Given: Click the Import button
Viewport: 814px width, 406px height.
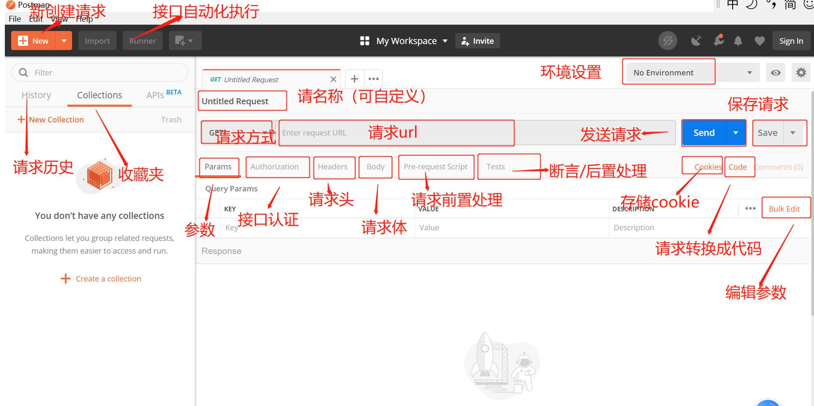Looking at the screenshot, I should (97, 41).
